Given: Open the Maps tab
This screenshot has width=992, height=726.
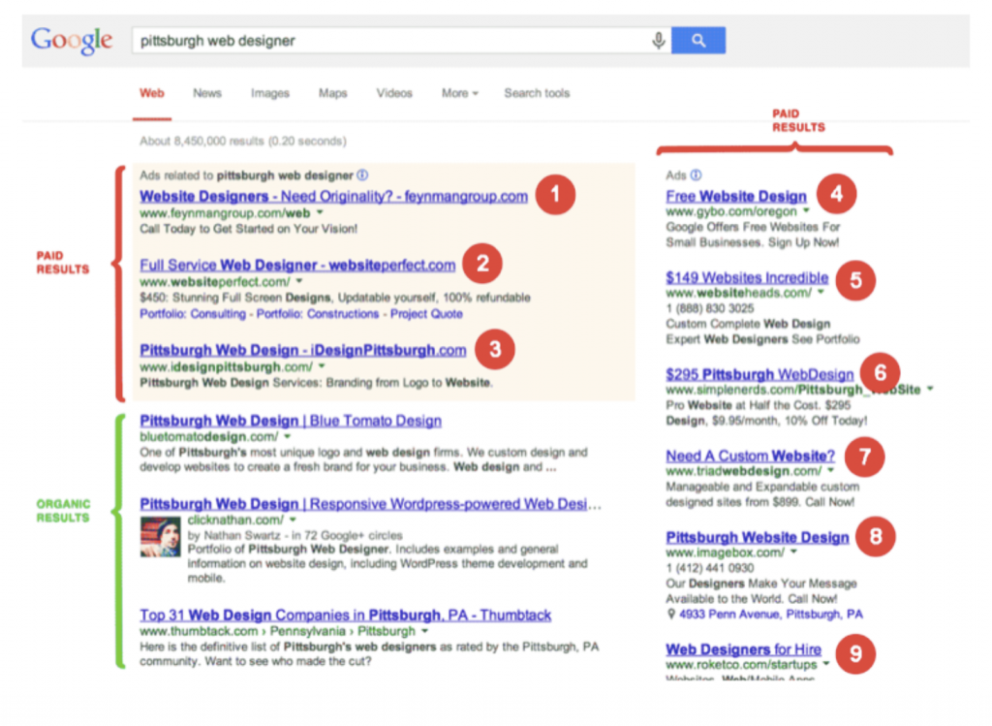Looking at the screenshot, I should point(333,93).
